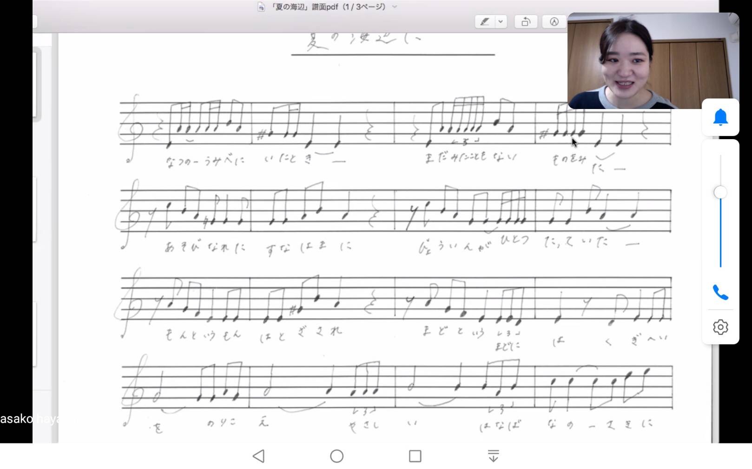Tap the Android back triangle button
Image resolution: width=752 pixels, height=469 pixels.
[259, 456]
